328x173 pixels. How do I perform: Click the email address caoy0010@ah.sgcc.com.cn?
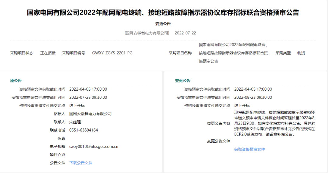94,146
